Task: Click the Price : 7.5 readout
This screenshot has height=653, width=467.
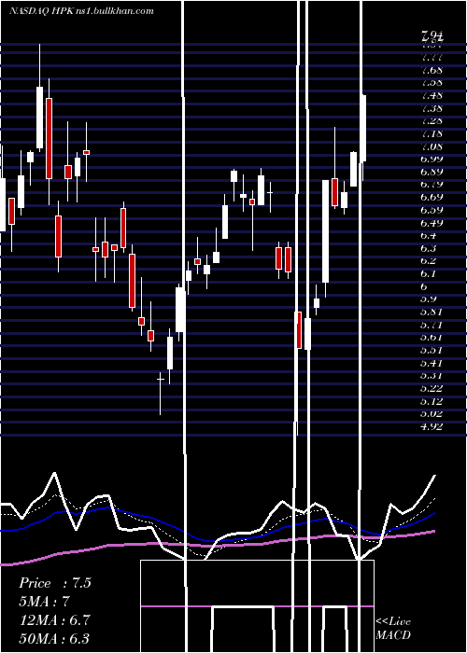Action: point(55,583)
